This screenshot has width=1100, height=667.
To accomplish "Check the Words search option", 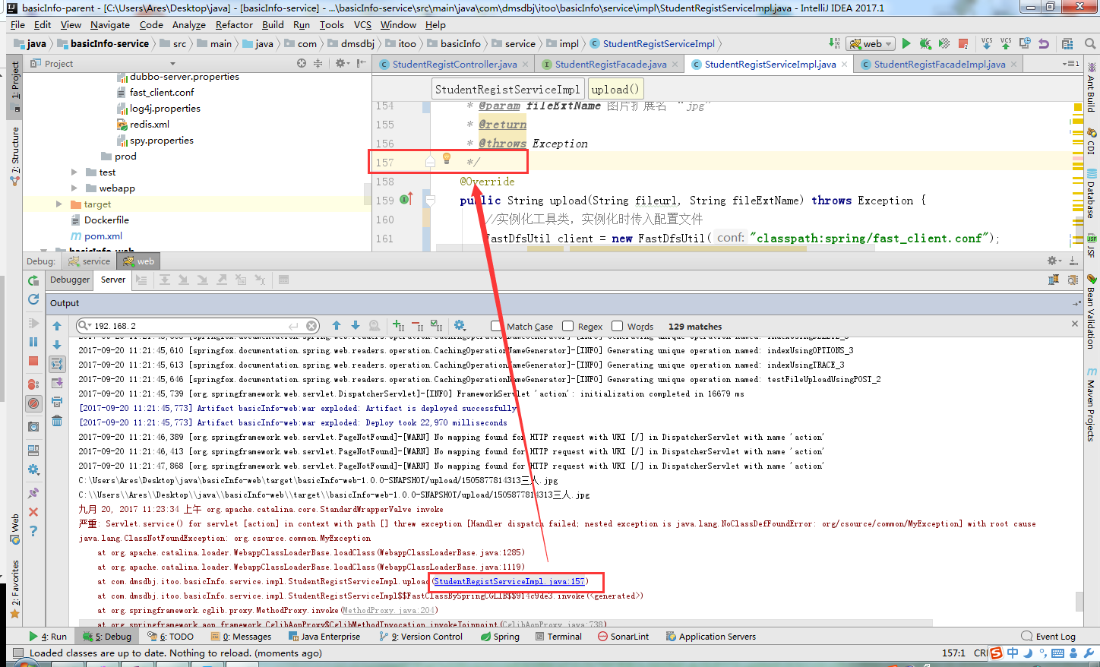I will click(x=617, y=327).
